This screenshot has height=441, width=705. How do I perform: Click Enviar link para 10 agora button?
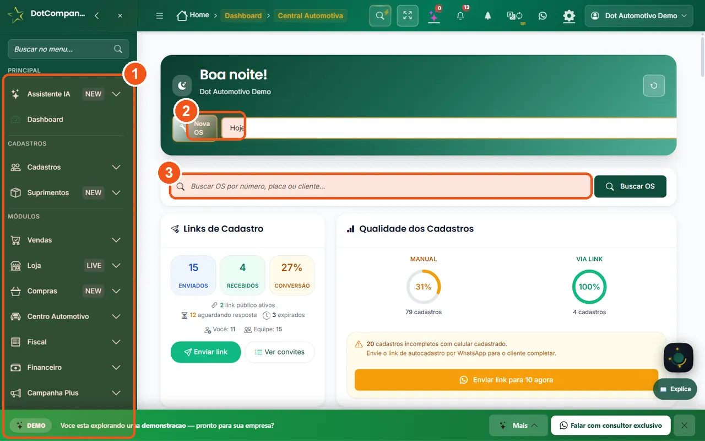(506, 380)
